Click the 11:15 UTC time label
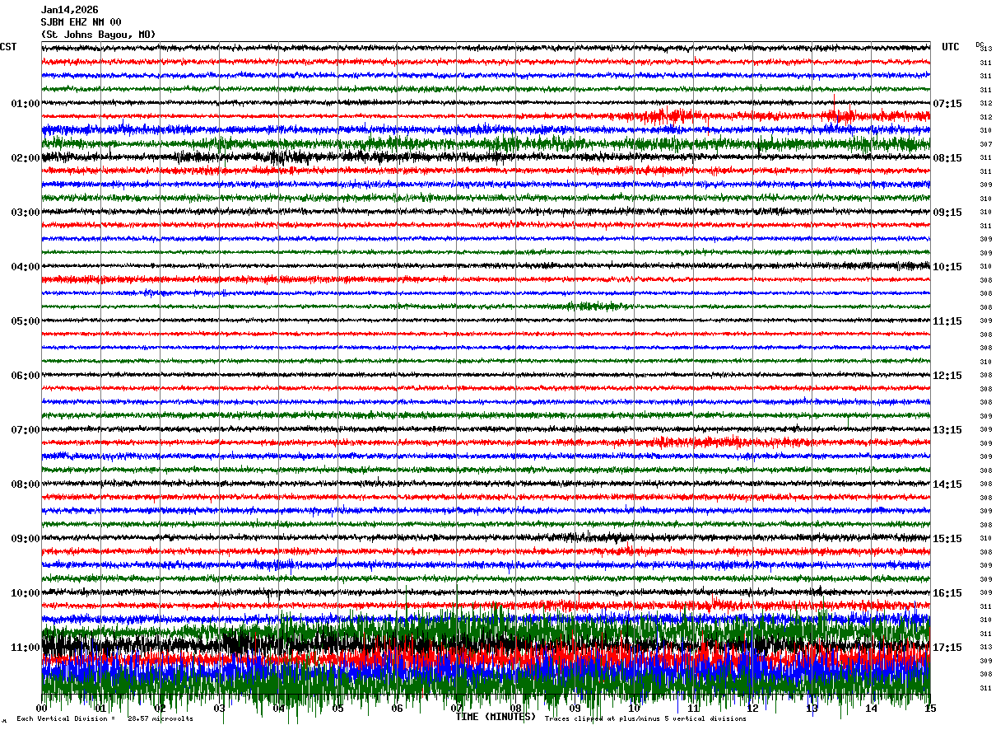Screen dimensions: 996x730 [947, 321]
